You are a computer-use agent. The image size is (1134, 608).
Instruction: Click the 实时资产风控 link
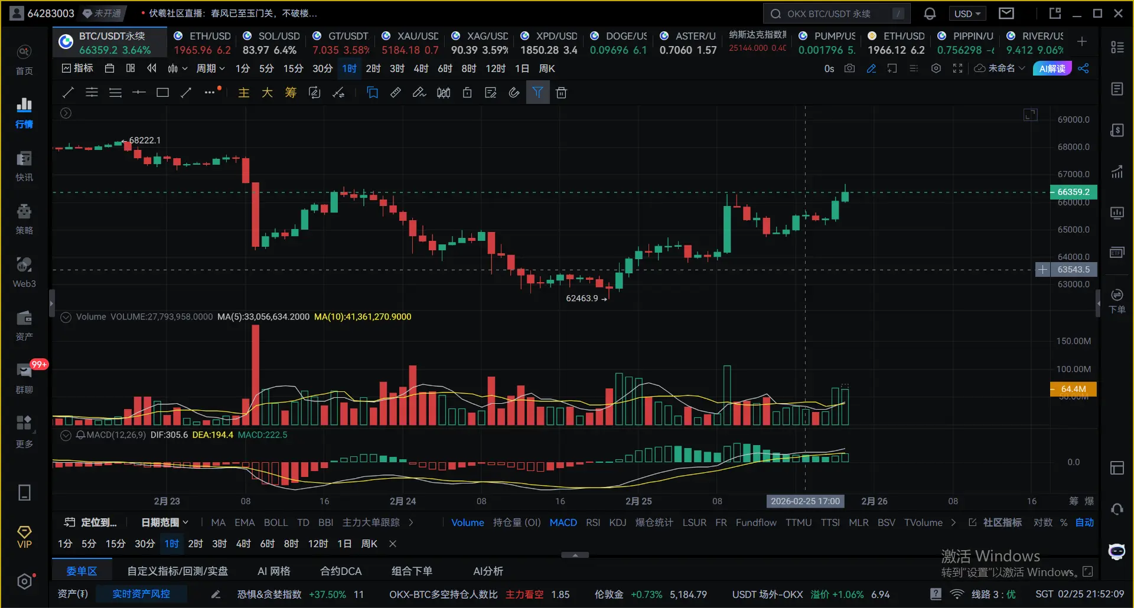click(x=141, y=594)
